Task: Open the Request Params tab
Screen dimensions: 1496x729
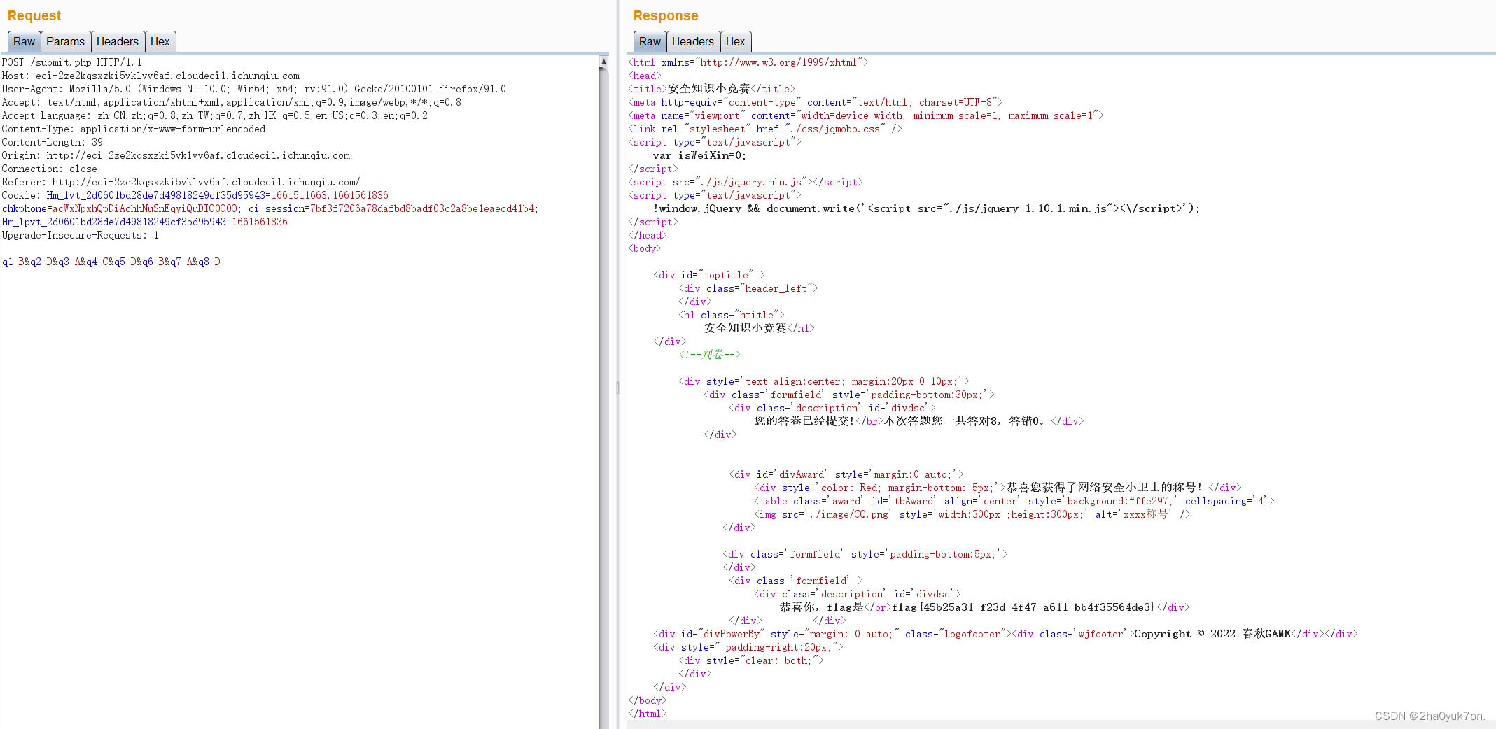Action: click(x=65, y=41)
